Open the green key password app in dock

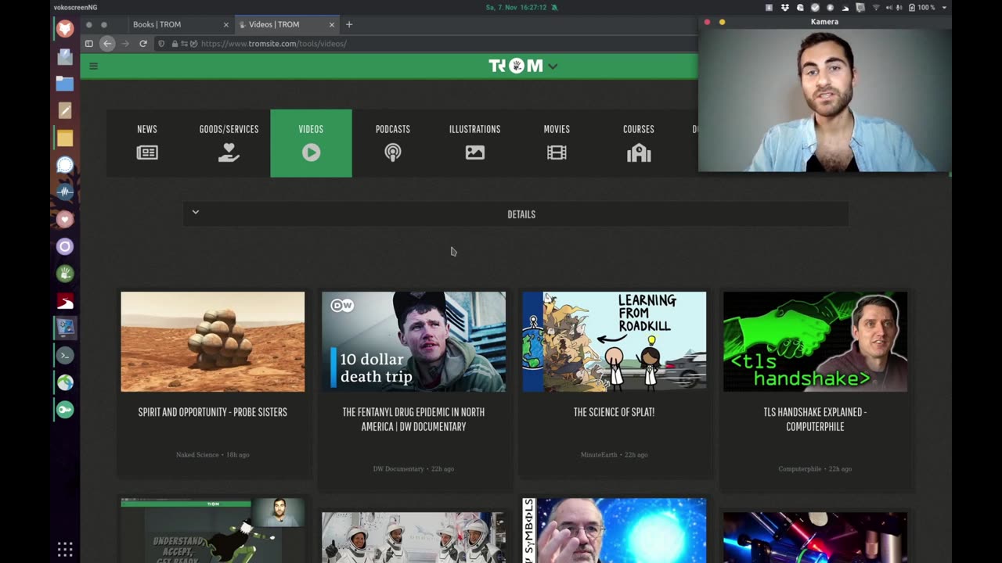pos(65,410)
